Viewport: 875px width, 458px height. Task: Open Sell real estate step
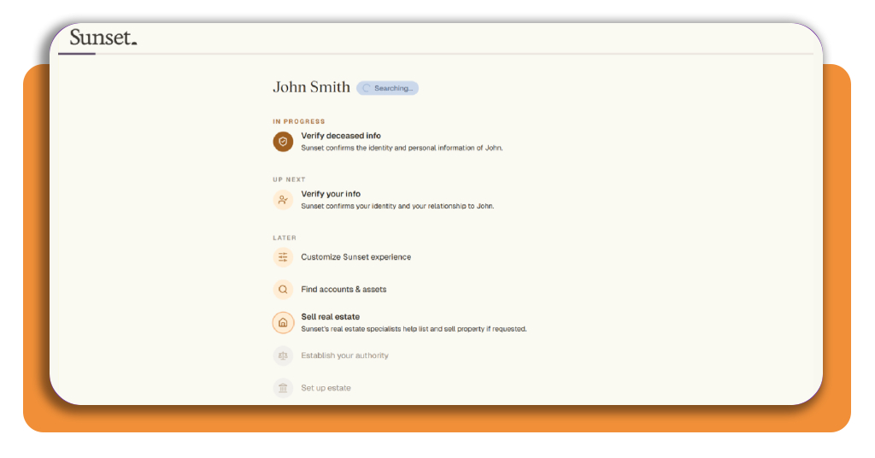331,316
